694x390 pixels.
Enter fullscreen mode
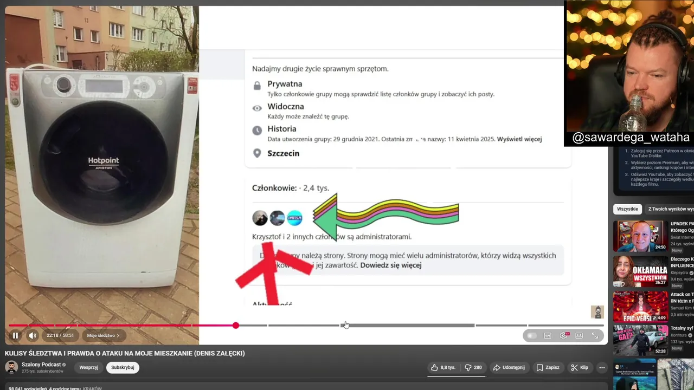[x=595, y=336]
